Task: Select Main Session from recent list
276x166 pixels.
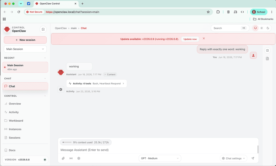Action: click(x=25, y=67)
